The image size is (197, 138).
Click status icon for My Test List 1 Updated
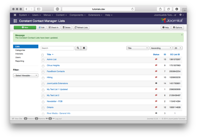coord(156,89)
